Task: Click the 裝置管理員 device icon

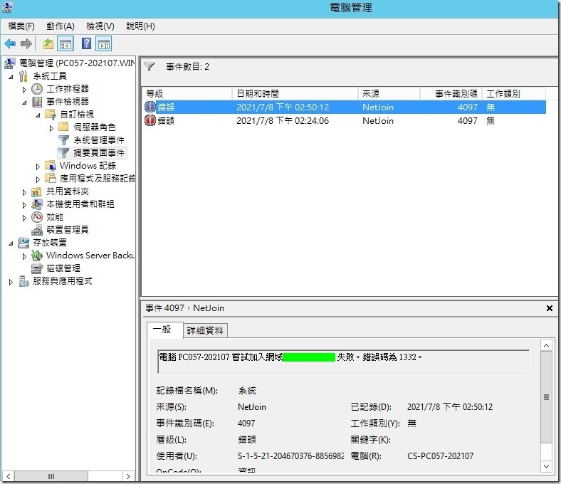Action: click(37, 230)
